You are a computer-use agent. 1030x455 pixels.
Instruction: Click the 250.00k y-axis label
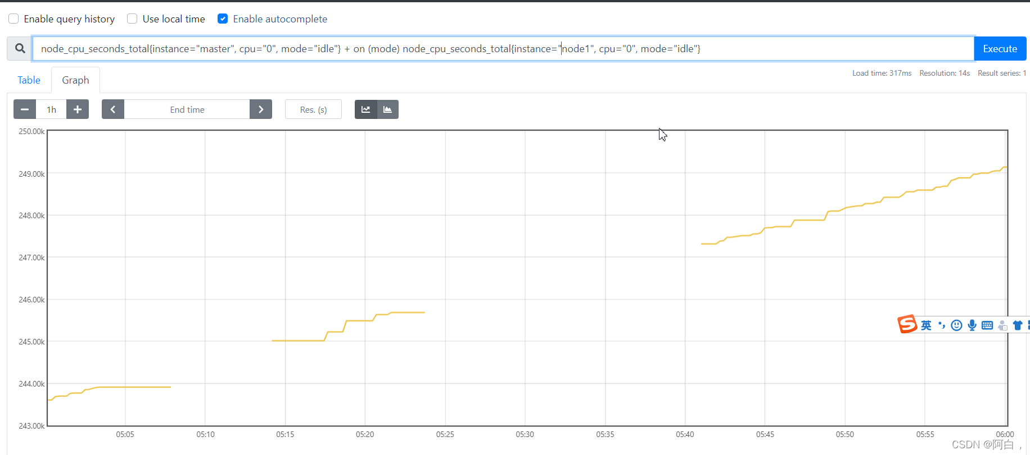coord(31,131)
